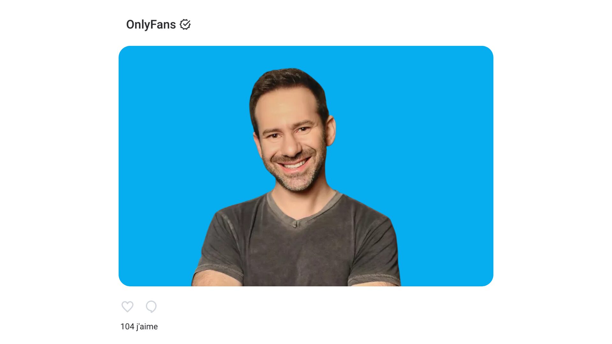The image size is (612, 344).
Task: Click the word "j'aime" below the icons
Action: pos(147,326)
